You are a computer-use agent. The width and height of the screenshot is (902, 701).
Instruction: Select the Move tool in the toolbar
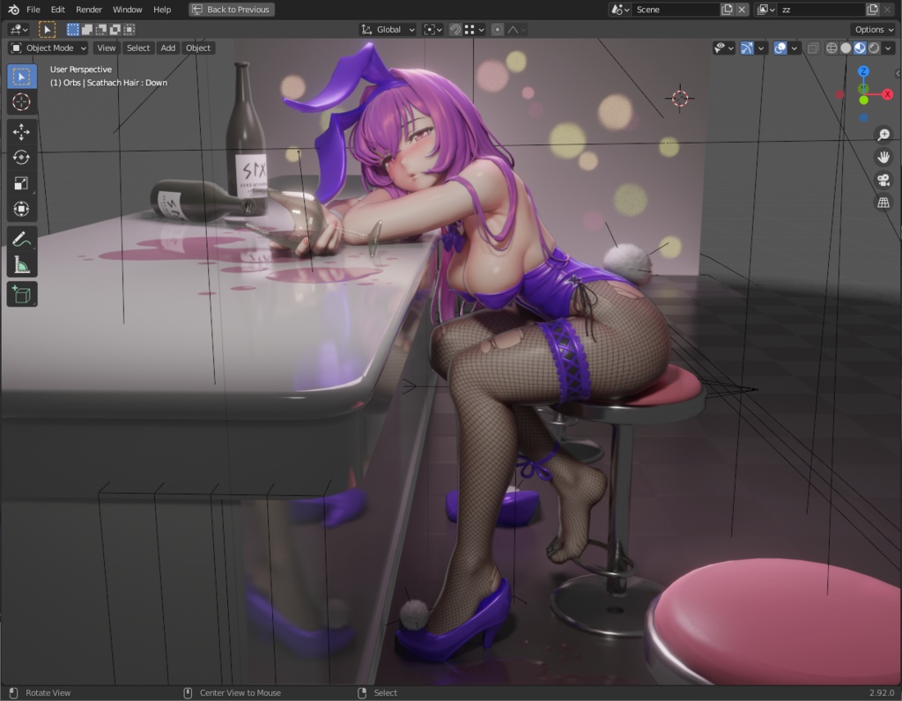[21, 130]
